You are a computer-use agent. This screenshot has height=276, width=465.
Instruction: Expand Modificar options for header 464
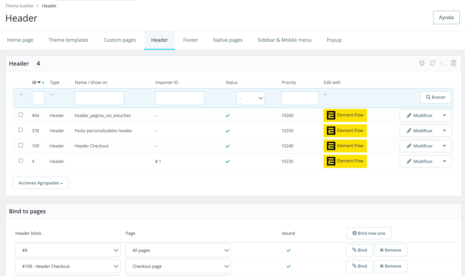pyautogui.click(x=444, y=115)
